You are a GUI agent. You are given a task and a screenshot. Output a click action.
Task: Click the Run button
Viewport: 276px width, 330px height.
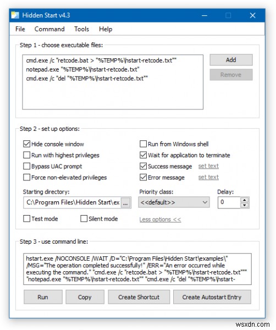pyautogui.click(x=43, y=297)
